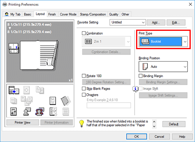
Task: Click the hint text scroll-down arrow
Action: tap(154, 126)
